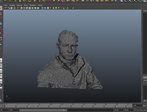The image size is (147, 112).
Task: Toggle the Gate Mask icon
Action: 30,8
